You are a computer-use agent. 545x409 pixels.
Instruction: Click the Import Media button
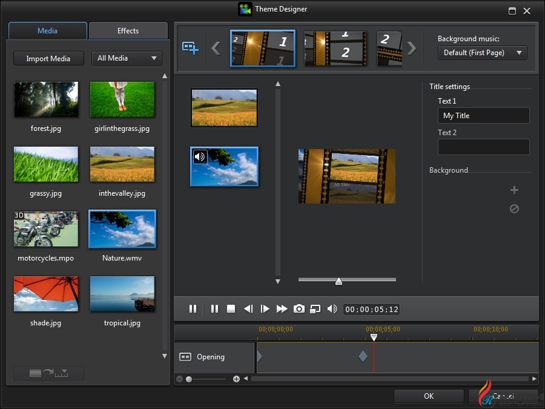[x=48, y=59]
